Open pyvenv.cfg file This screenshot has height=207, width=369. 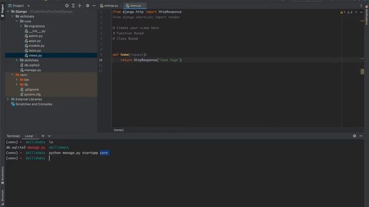(x=32, y=94)
